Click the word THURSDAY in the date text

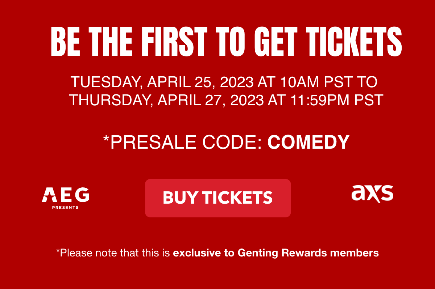pos(109,100)
